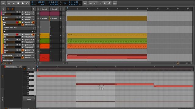This screenshot has width=195, height=109.
Task: Start playback with the transport play button
Action: click(x=13, y=3)
